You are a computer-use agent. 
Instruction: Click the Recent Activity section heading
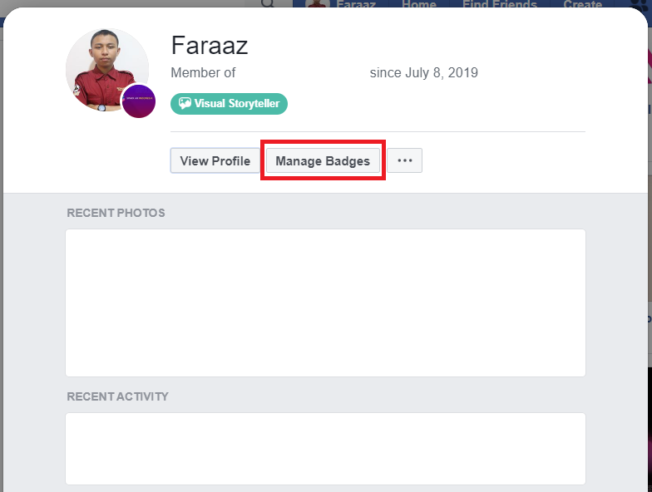click(117, 396)
